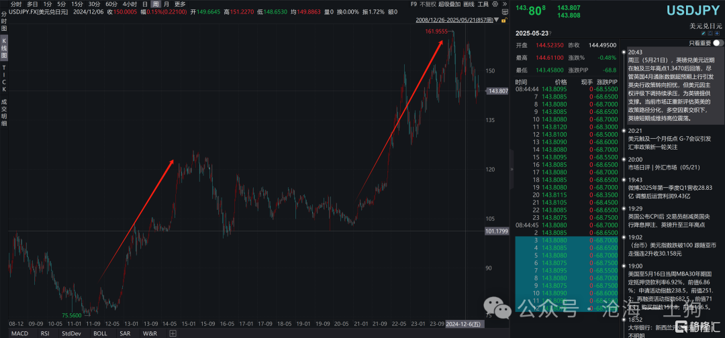Show the StdDev indicator

pyautogui.click(x=70, y=333)
